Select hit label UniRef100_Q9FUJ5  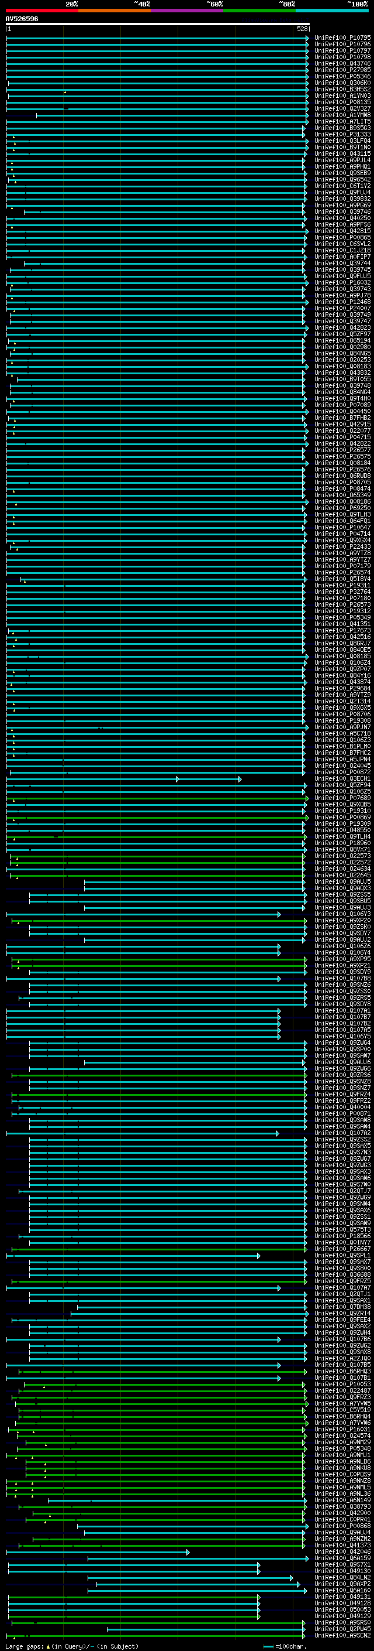tap(342, 276)
